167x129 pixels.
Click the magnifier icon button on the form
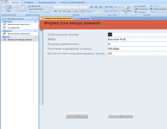[121, 116]
